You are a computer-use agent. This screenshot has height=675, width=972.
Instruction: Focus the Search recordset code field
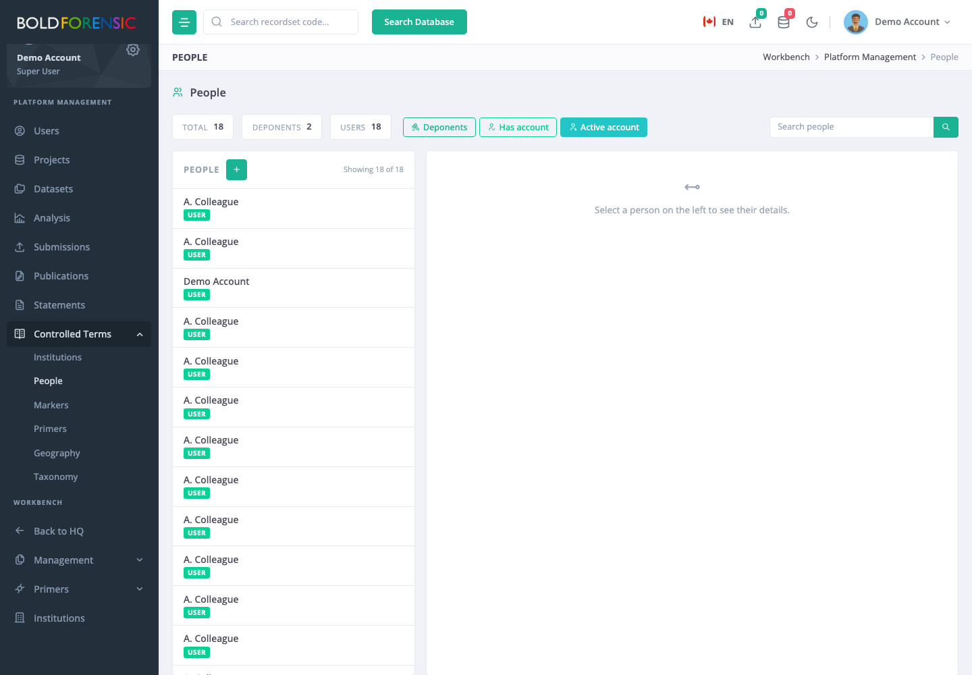click(281, 22)
